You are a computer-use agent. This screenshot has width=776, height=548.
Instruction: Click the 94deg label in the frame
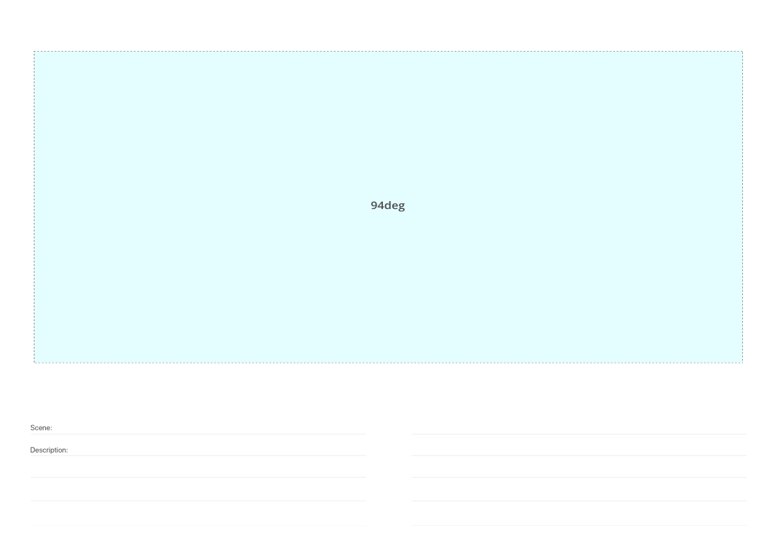tap(387, 205)
